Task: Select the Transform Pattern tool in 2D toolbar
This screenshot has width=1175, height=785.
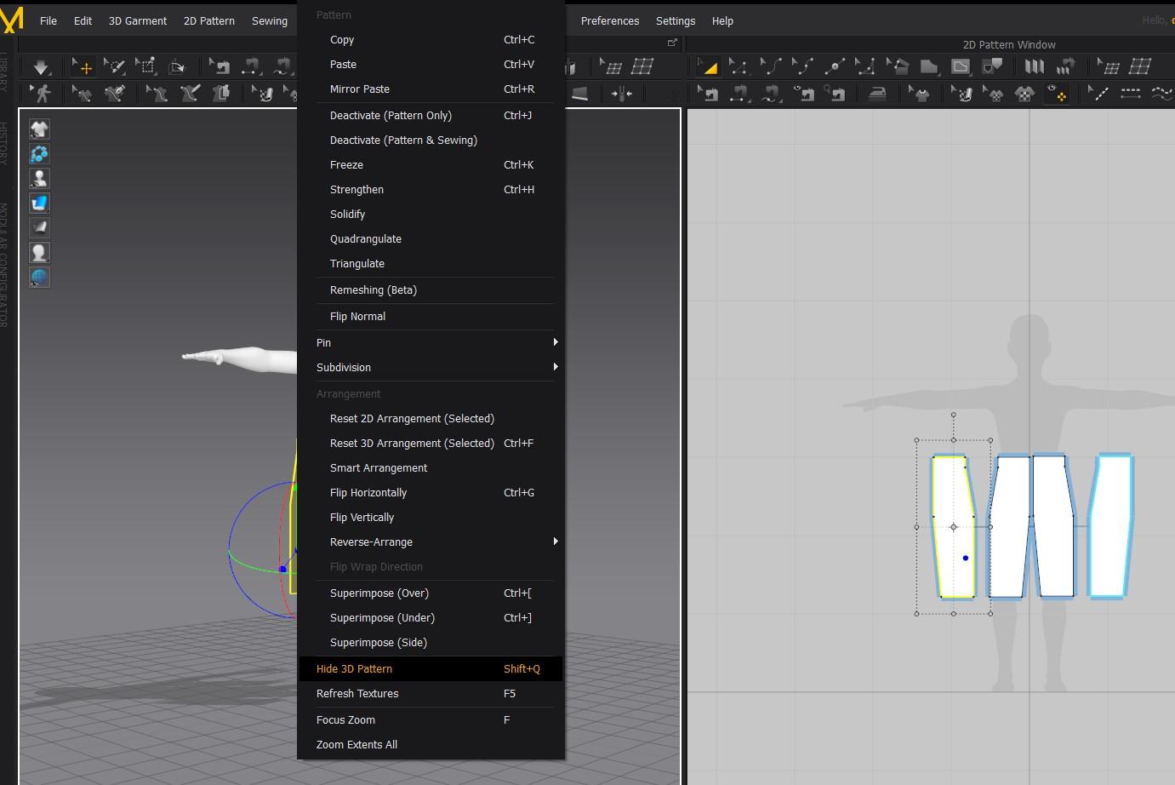Action: coord(707,67)
